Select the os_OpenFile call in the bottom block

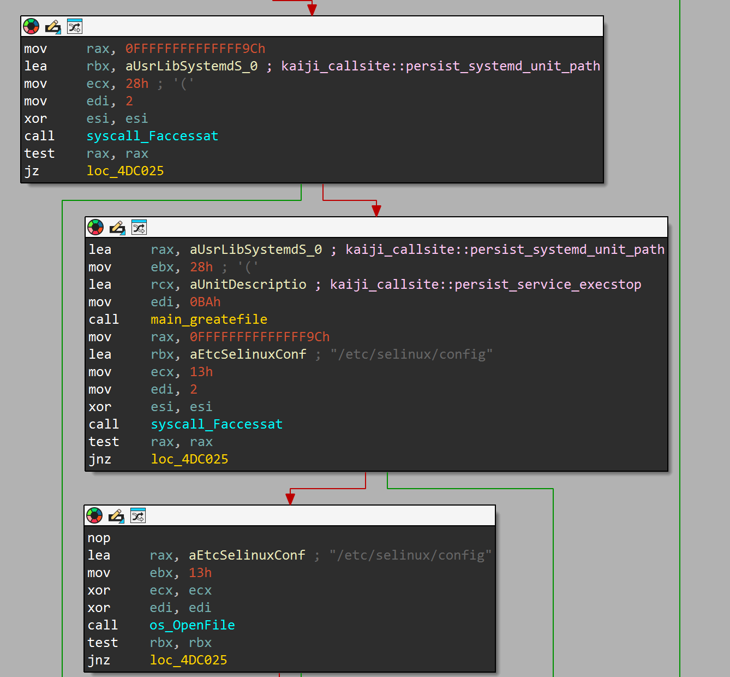pyautogui.click(x=192, y=625)
